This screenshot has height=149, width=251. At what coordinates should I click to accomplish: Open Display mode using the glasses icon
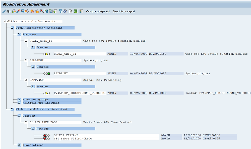(8, 11)
